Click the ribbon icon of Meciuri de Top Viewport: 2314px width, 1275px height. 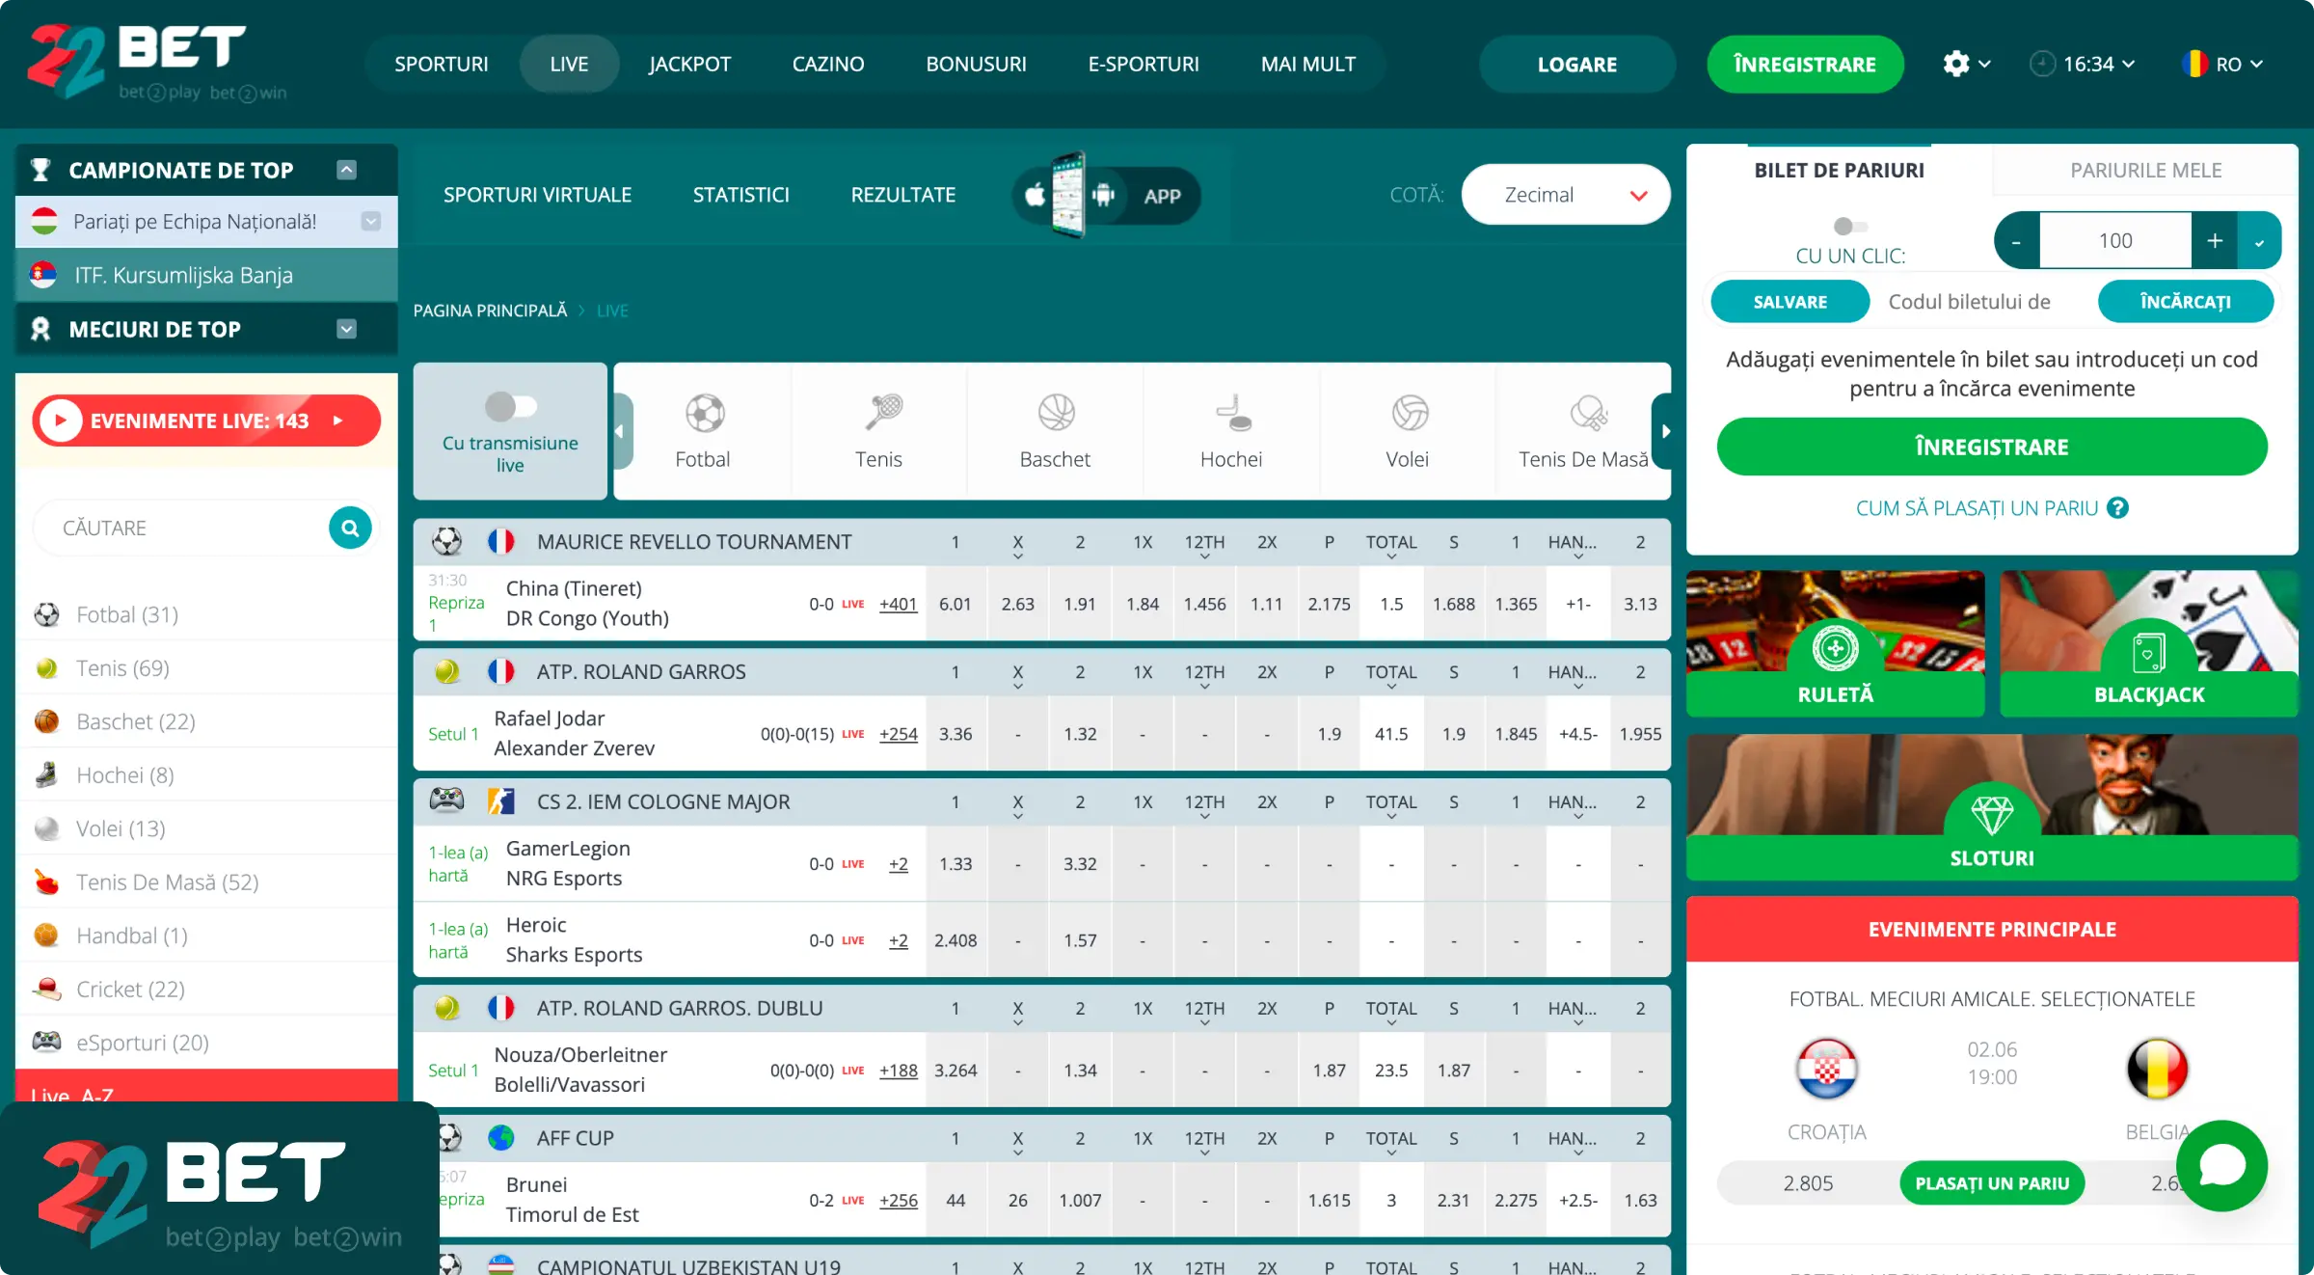point(40,329)
